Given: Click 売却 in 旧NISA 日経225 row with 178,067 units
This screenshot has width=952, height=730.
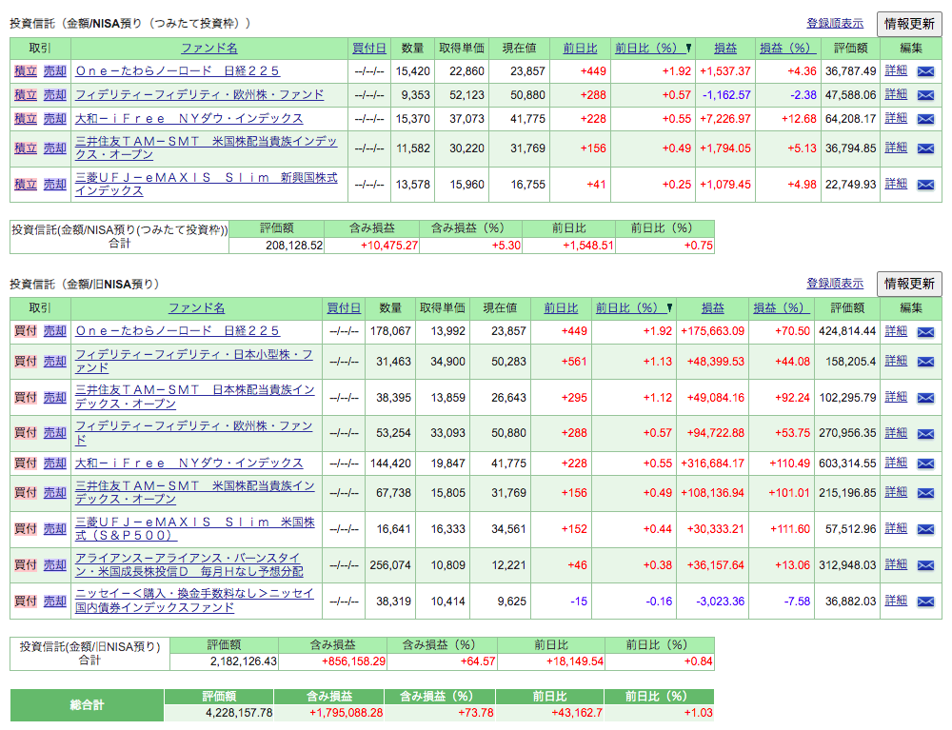Looking at the screenshot, I should click(54, 330).
